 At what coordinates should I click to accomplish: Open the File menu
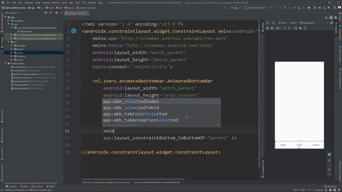[x=9, y=3]
